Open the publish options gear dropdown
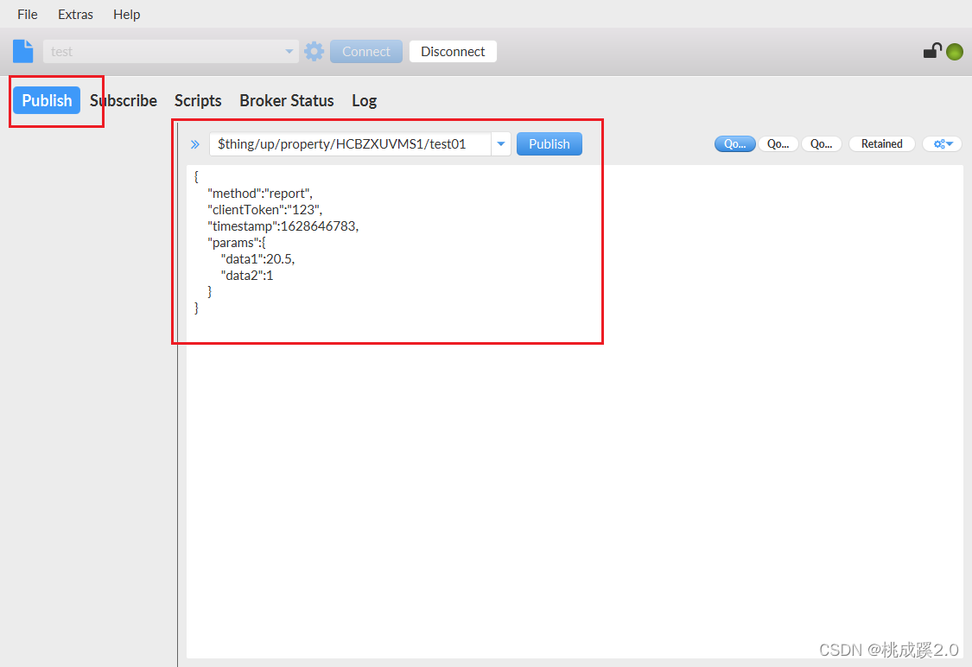 (942, 144)
